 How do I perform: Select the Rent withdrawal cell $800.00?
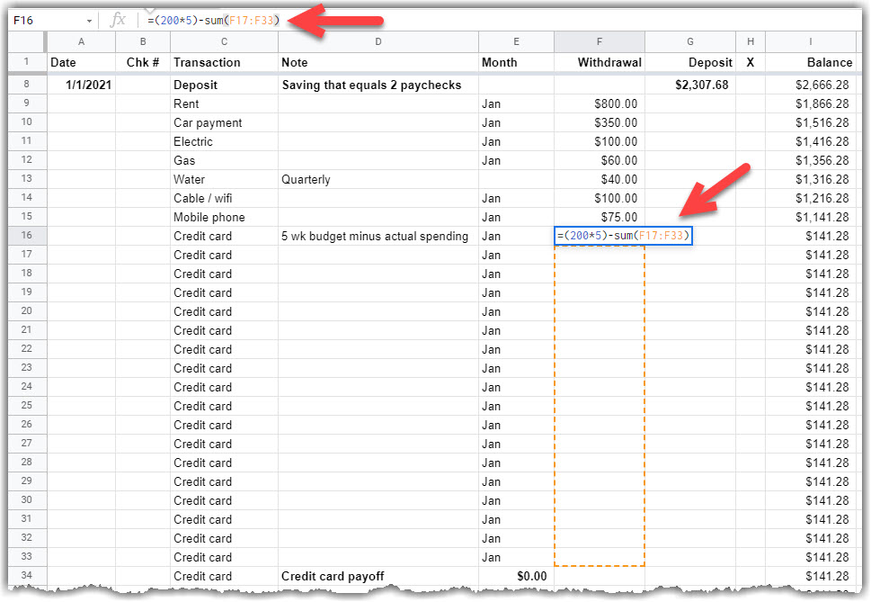599,103
